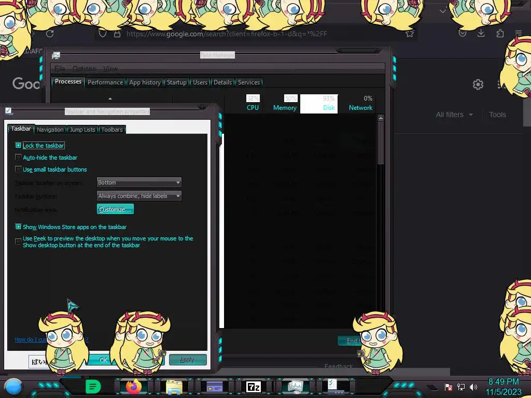Open the Users tab in Task Manager
531x398 pixels.
point(200,82)
